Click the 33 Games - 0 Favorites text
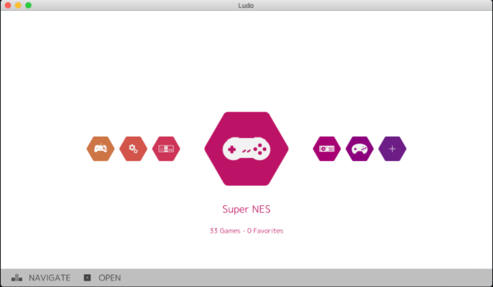This screenshot has width=493, height=287. (246, 231)
